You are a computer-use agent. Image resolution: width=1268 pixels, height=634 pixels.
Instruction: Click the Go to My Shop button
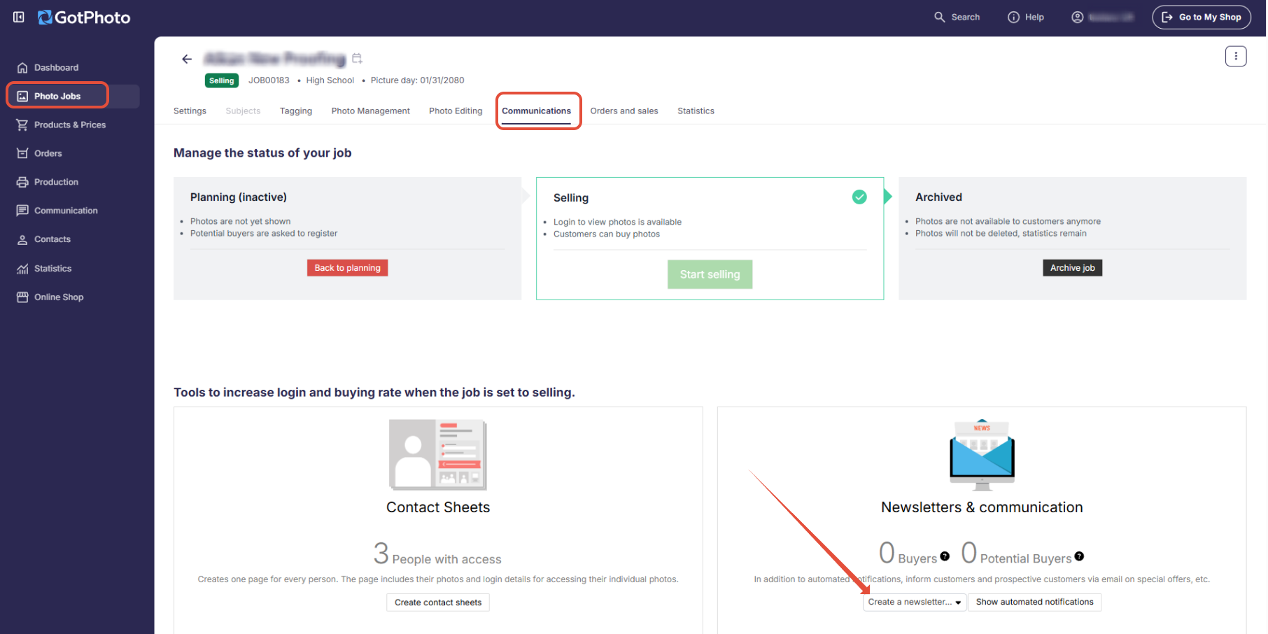tap(1202, 17)
